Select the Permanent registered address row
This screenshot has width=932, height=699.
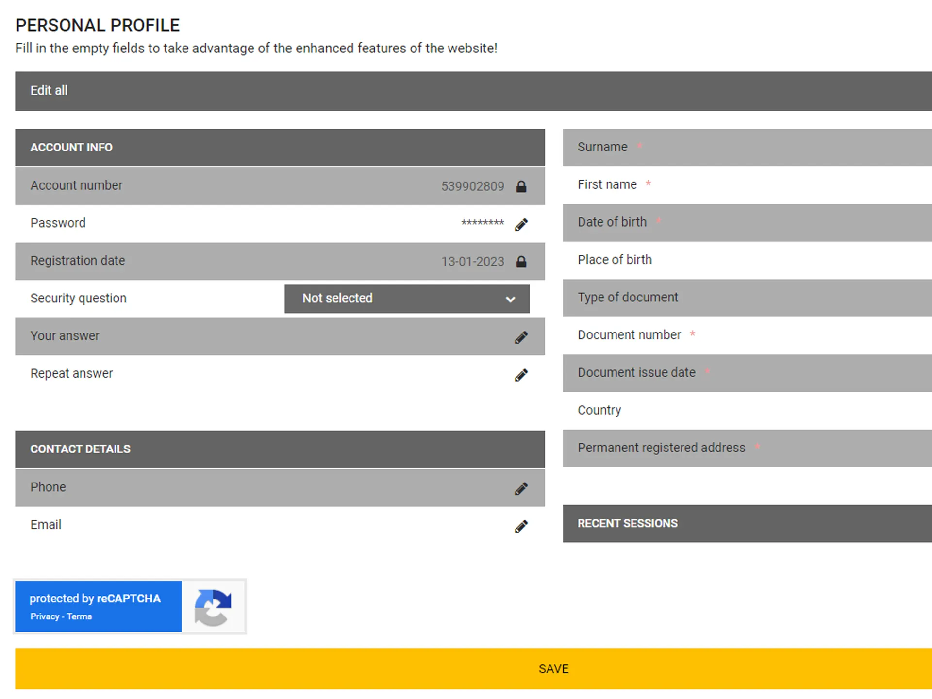click(x=748, y=448)
